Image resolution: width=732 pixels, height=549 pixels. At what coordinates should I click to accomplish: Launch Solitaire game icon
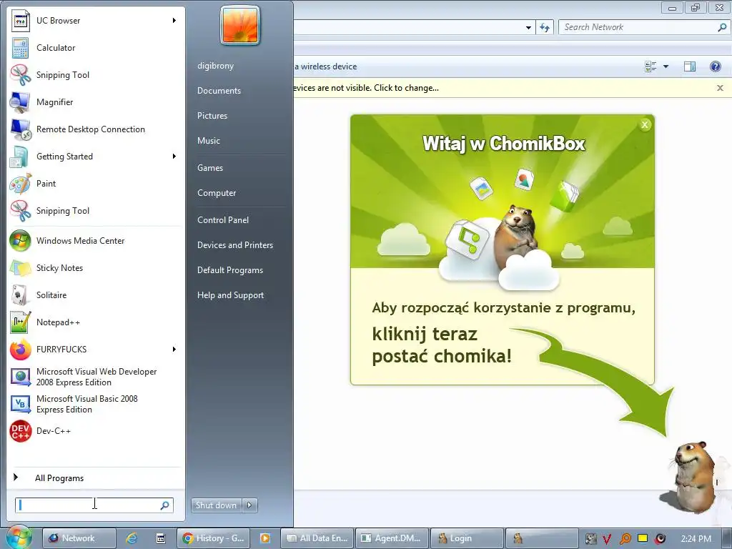point(19,295)
